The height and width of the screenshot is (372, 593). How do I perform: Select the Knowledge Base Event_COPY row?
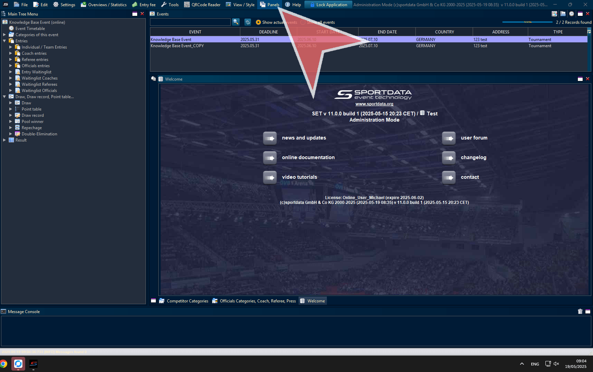click(177, 46)
